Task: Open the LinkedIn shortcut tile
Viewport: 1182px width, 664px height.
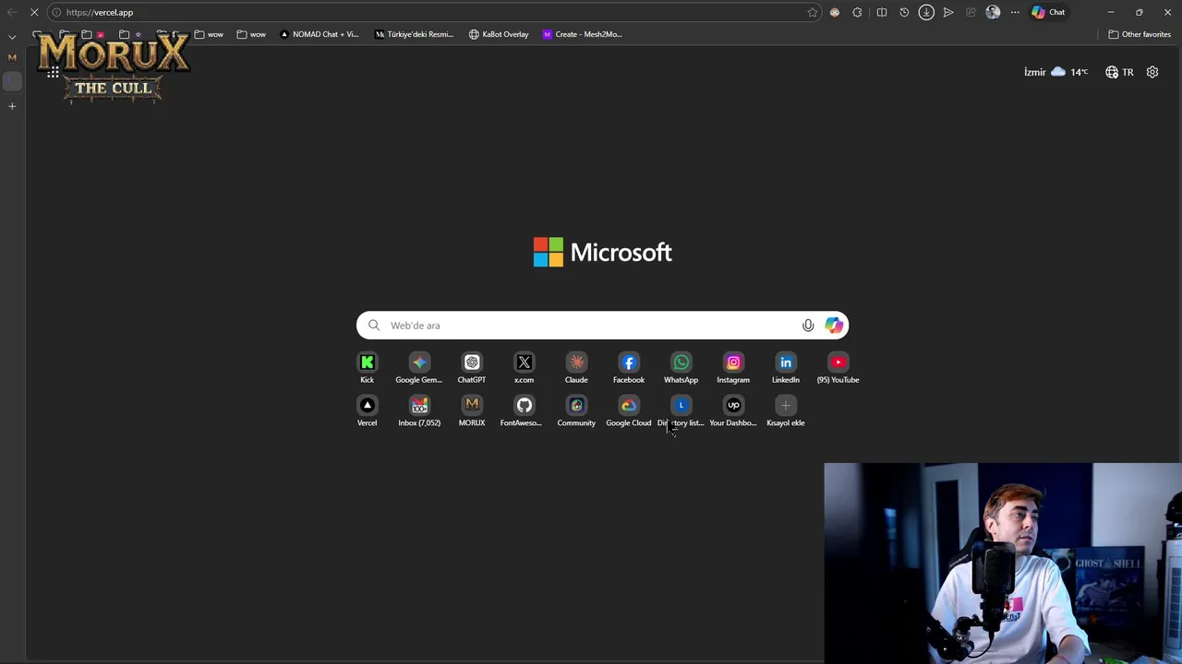Action: click(x=786, y=367)
